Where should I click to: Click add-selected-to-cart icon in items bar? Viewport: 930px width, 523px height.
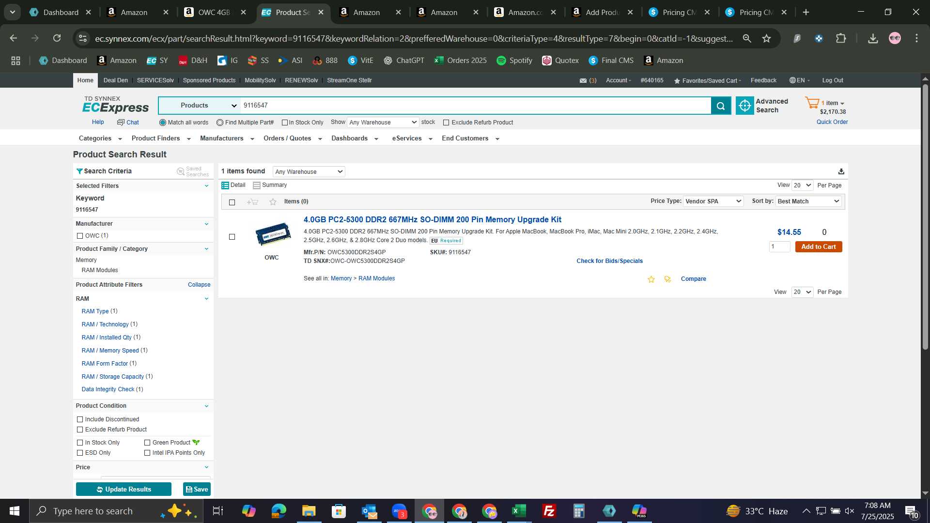[252, 202]
